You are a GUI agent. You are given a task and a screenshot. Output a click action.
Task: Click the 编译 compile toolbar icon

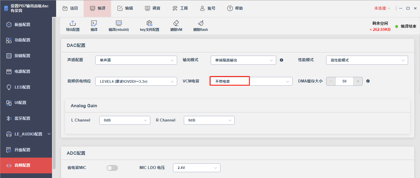[x=94, y=24]
